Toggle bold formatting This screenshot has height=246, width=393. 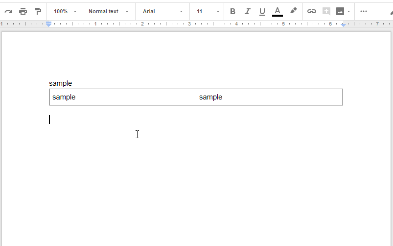(232, 11)
